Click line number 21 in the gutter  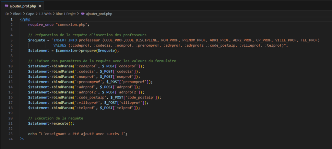(10, 123)
